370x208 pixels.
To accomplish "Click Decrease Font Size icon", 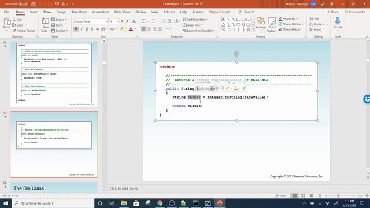I will point(128,21).
